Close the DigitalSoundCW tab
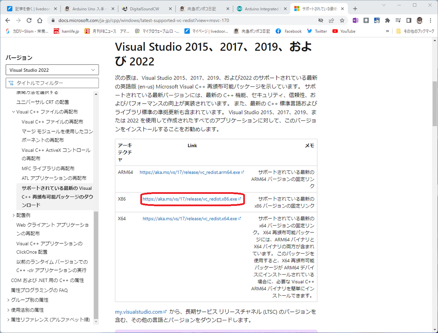Screen dimensions: 438x333 coord(170,9)
